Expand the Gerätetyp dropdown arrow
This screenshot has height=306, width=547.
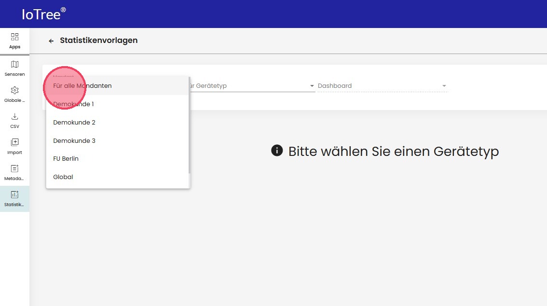pos(312,86)
